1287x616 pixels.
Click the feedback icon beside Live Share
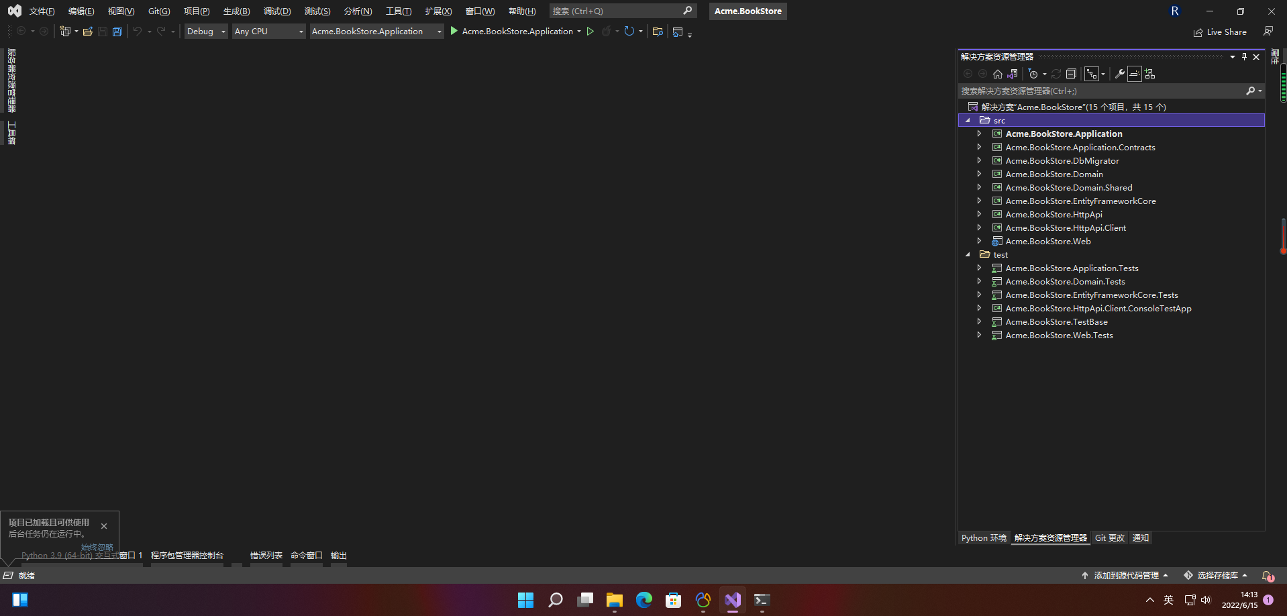click(x=1268, y=32)
